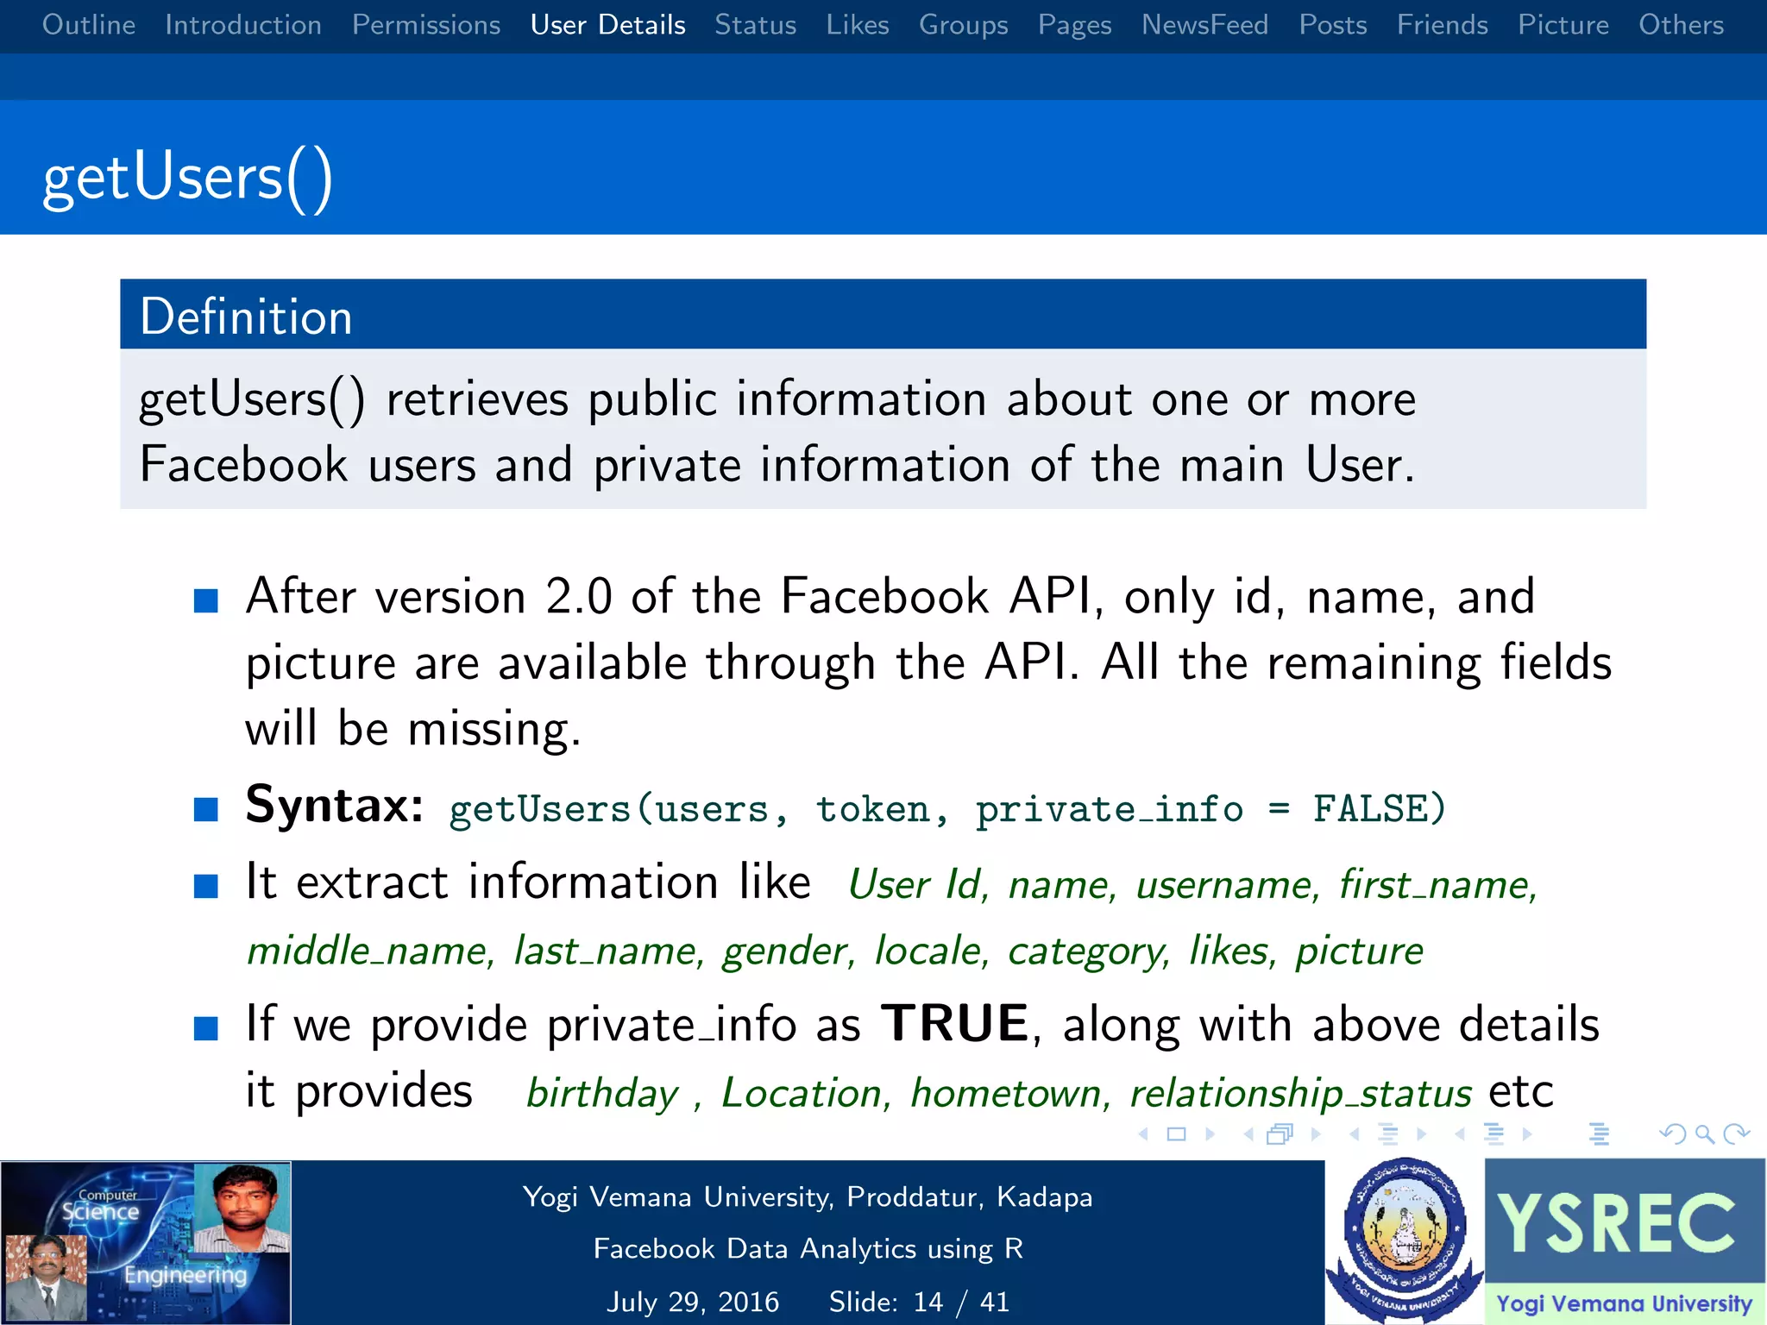The image size is (1767, 1325).
Task: Go to the Posts section
Action: pos(1333,25)
